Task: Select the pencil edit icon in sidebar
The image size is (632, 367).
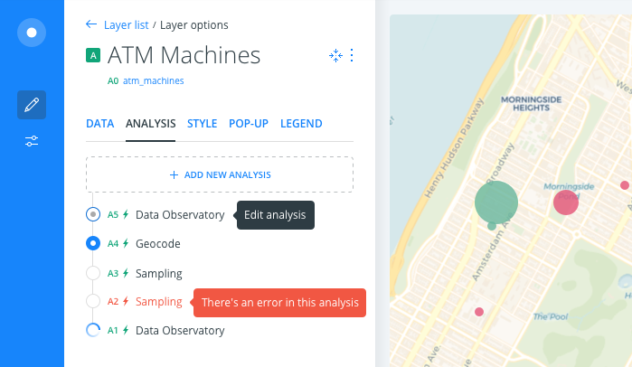Action: click(x=32, y=105)
